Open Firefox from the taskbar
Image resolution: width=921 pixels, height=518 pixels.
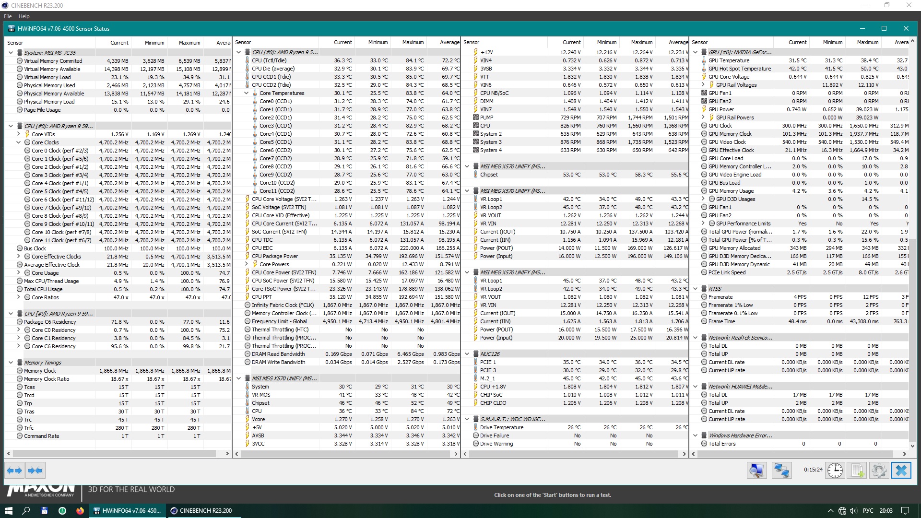point(80,511)
